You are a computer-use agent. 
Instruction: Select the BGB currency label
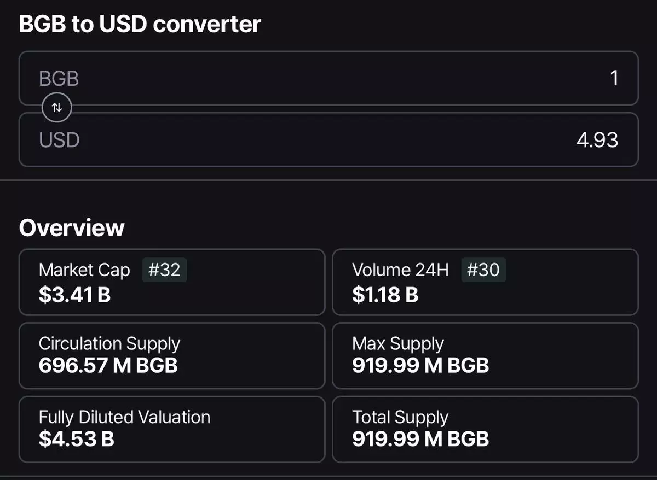pyautogui.click(x=59, y=79)
